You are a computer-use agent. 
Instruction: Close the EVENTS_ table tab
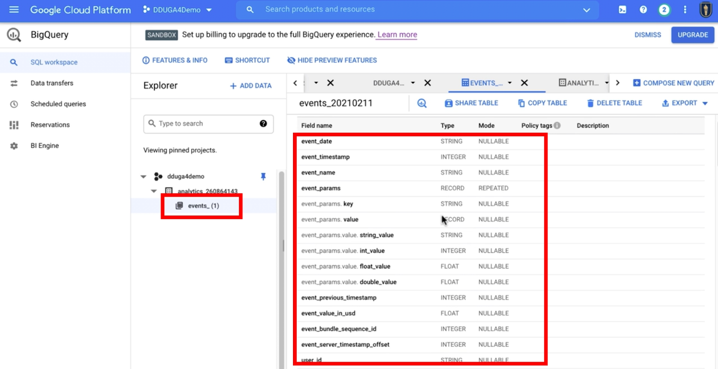[524, 83]
